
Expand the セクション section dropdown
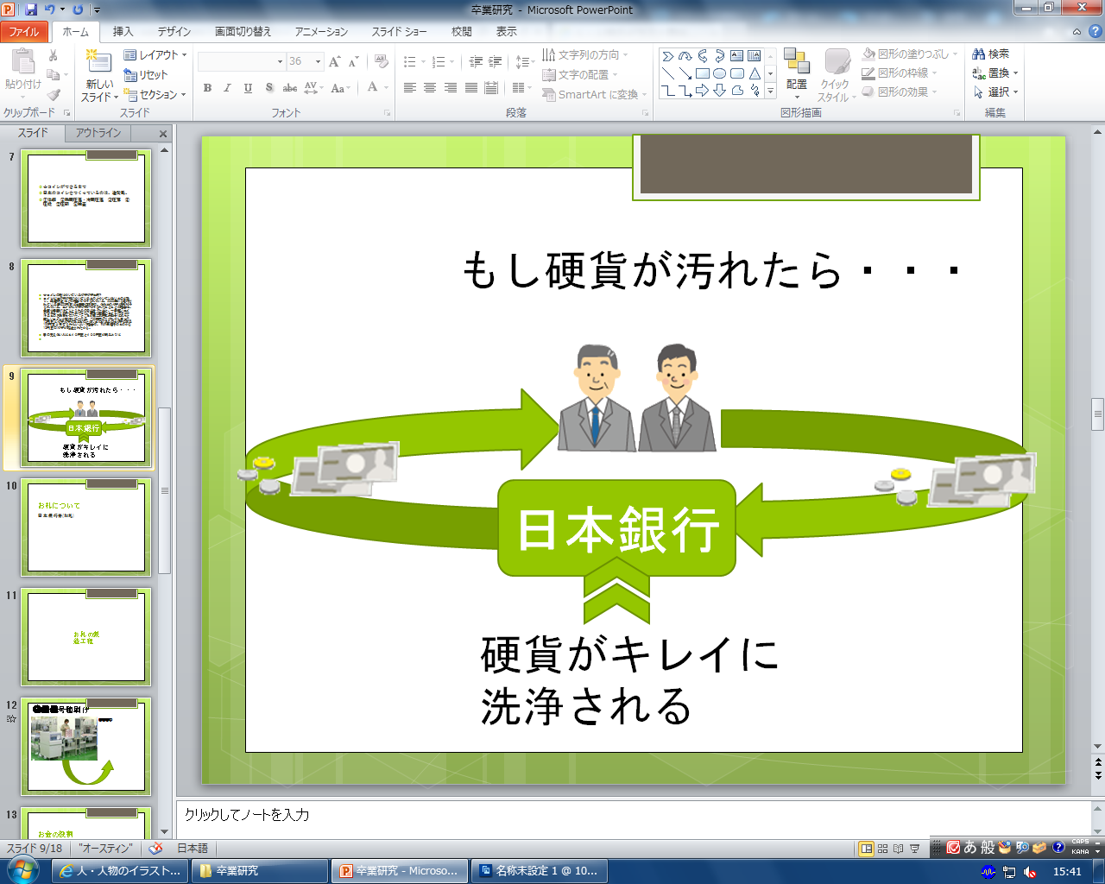(155, 95)
